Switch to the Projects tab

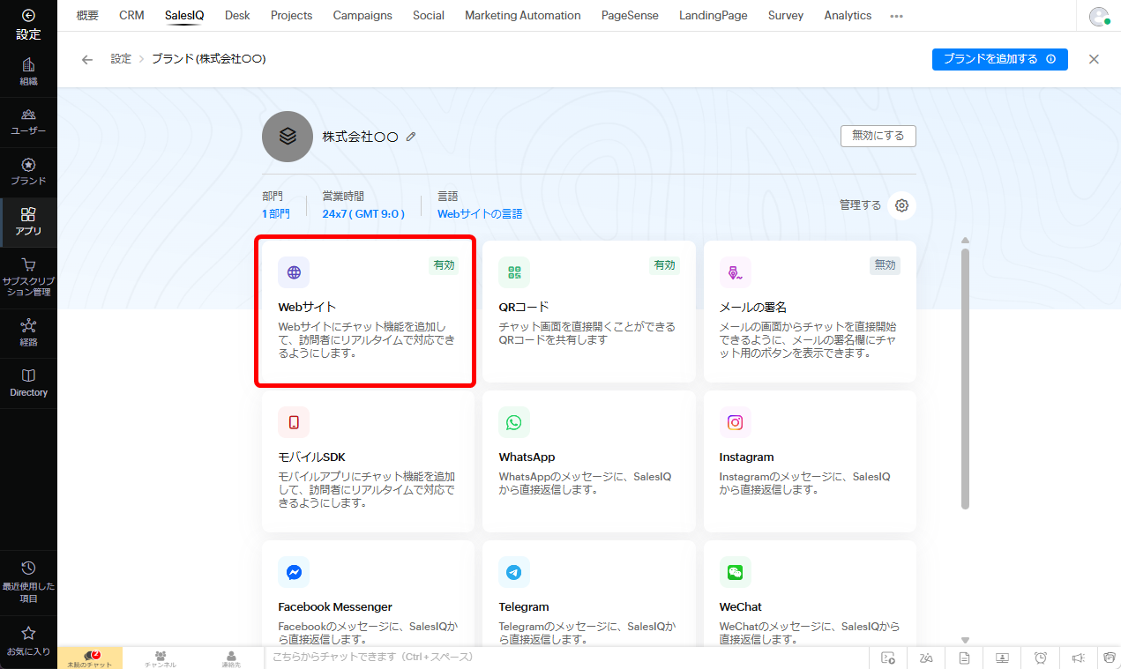[x=291, y=15]
